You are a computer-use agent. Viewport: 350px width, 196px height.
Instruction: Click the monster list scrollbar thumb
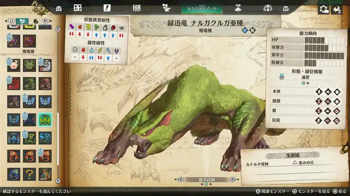(58, 139)
